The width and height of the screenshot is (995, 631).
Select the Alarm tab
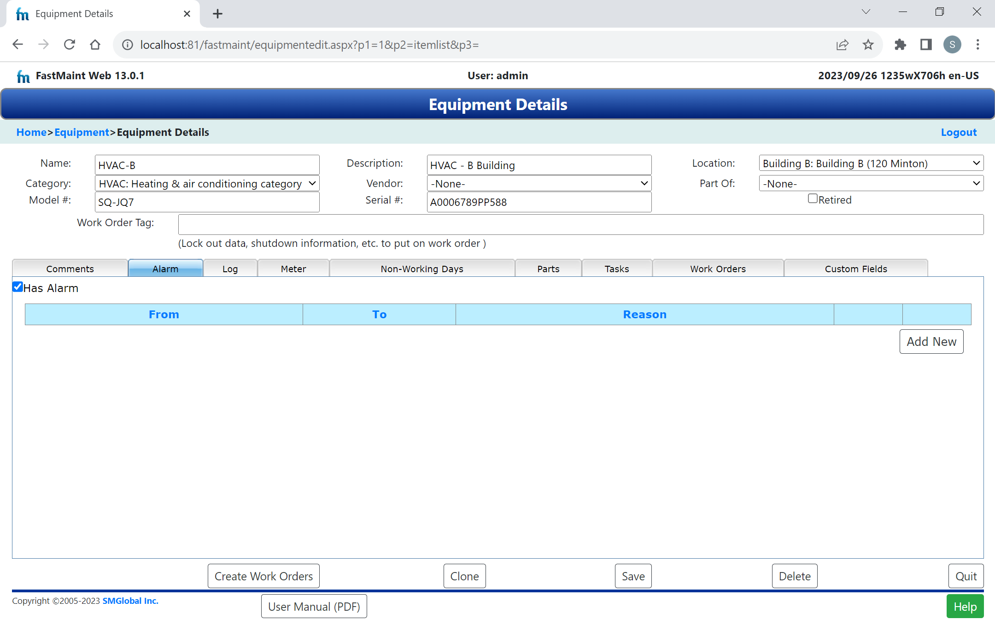(165, 269)
